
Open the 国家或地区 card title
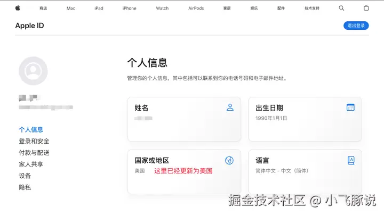pyautogui.click(x=152, y=161)
